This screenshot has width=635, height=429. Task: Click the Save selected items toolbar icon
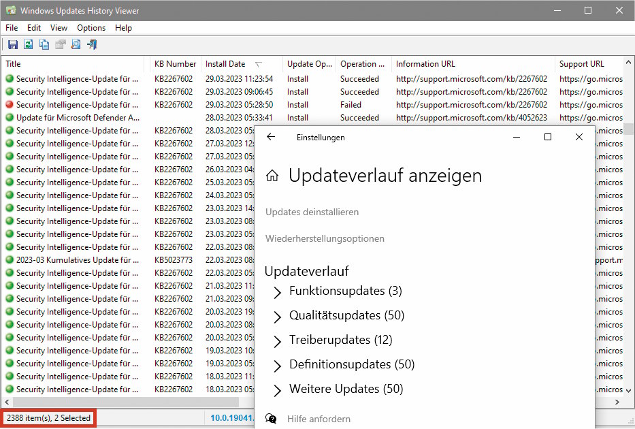[x=12, y=44]
